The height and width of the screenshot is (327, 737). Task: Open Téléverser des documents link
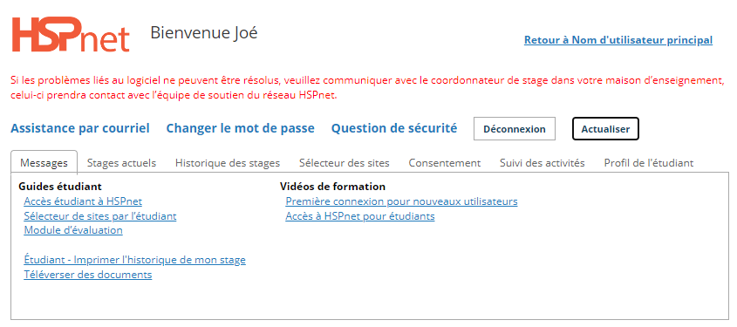[x=88, y=275]
